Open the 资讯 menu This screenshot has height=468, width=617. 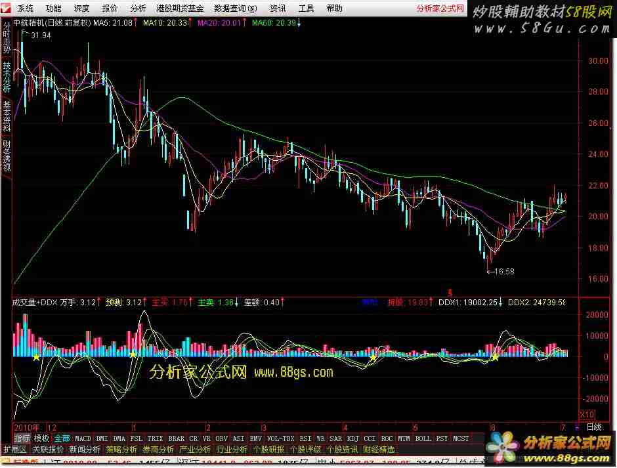tap(278, 8)
